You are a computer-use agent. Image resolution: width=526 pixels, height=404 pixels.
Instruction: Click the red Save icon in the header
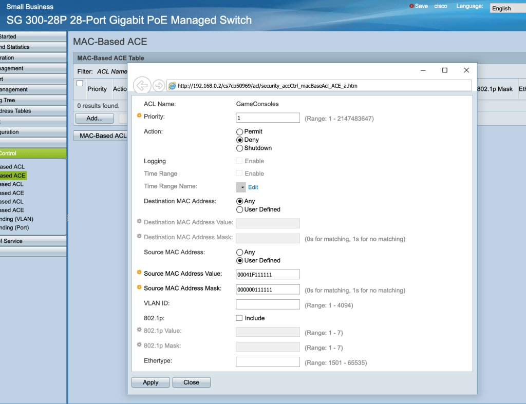coord(411,6)
